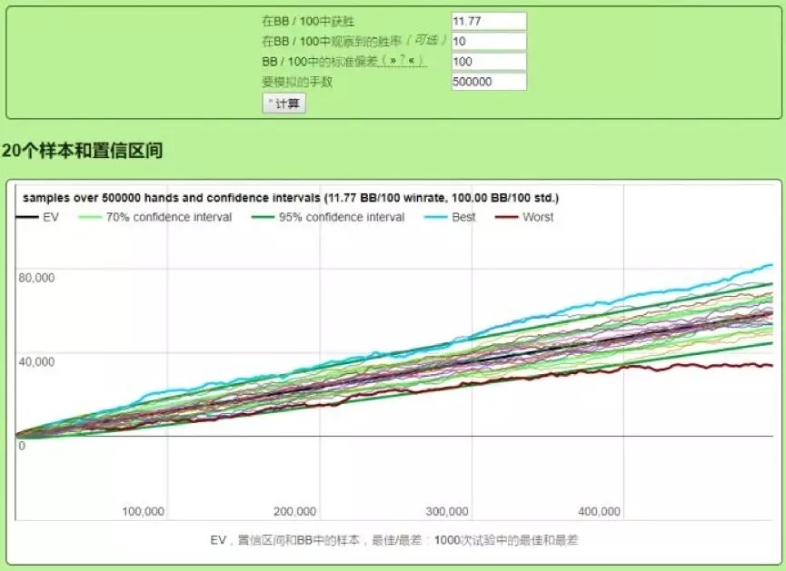Click the 20个样本和置信区间 section heading
The width and height of the screenshot is (786, 571).
coord(82,151)
